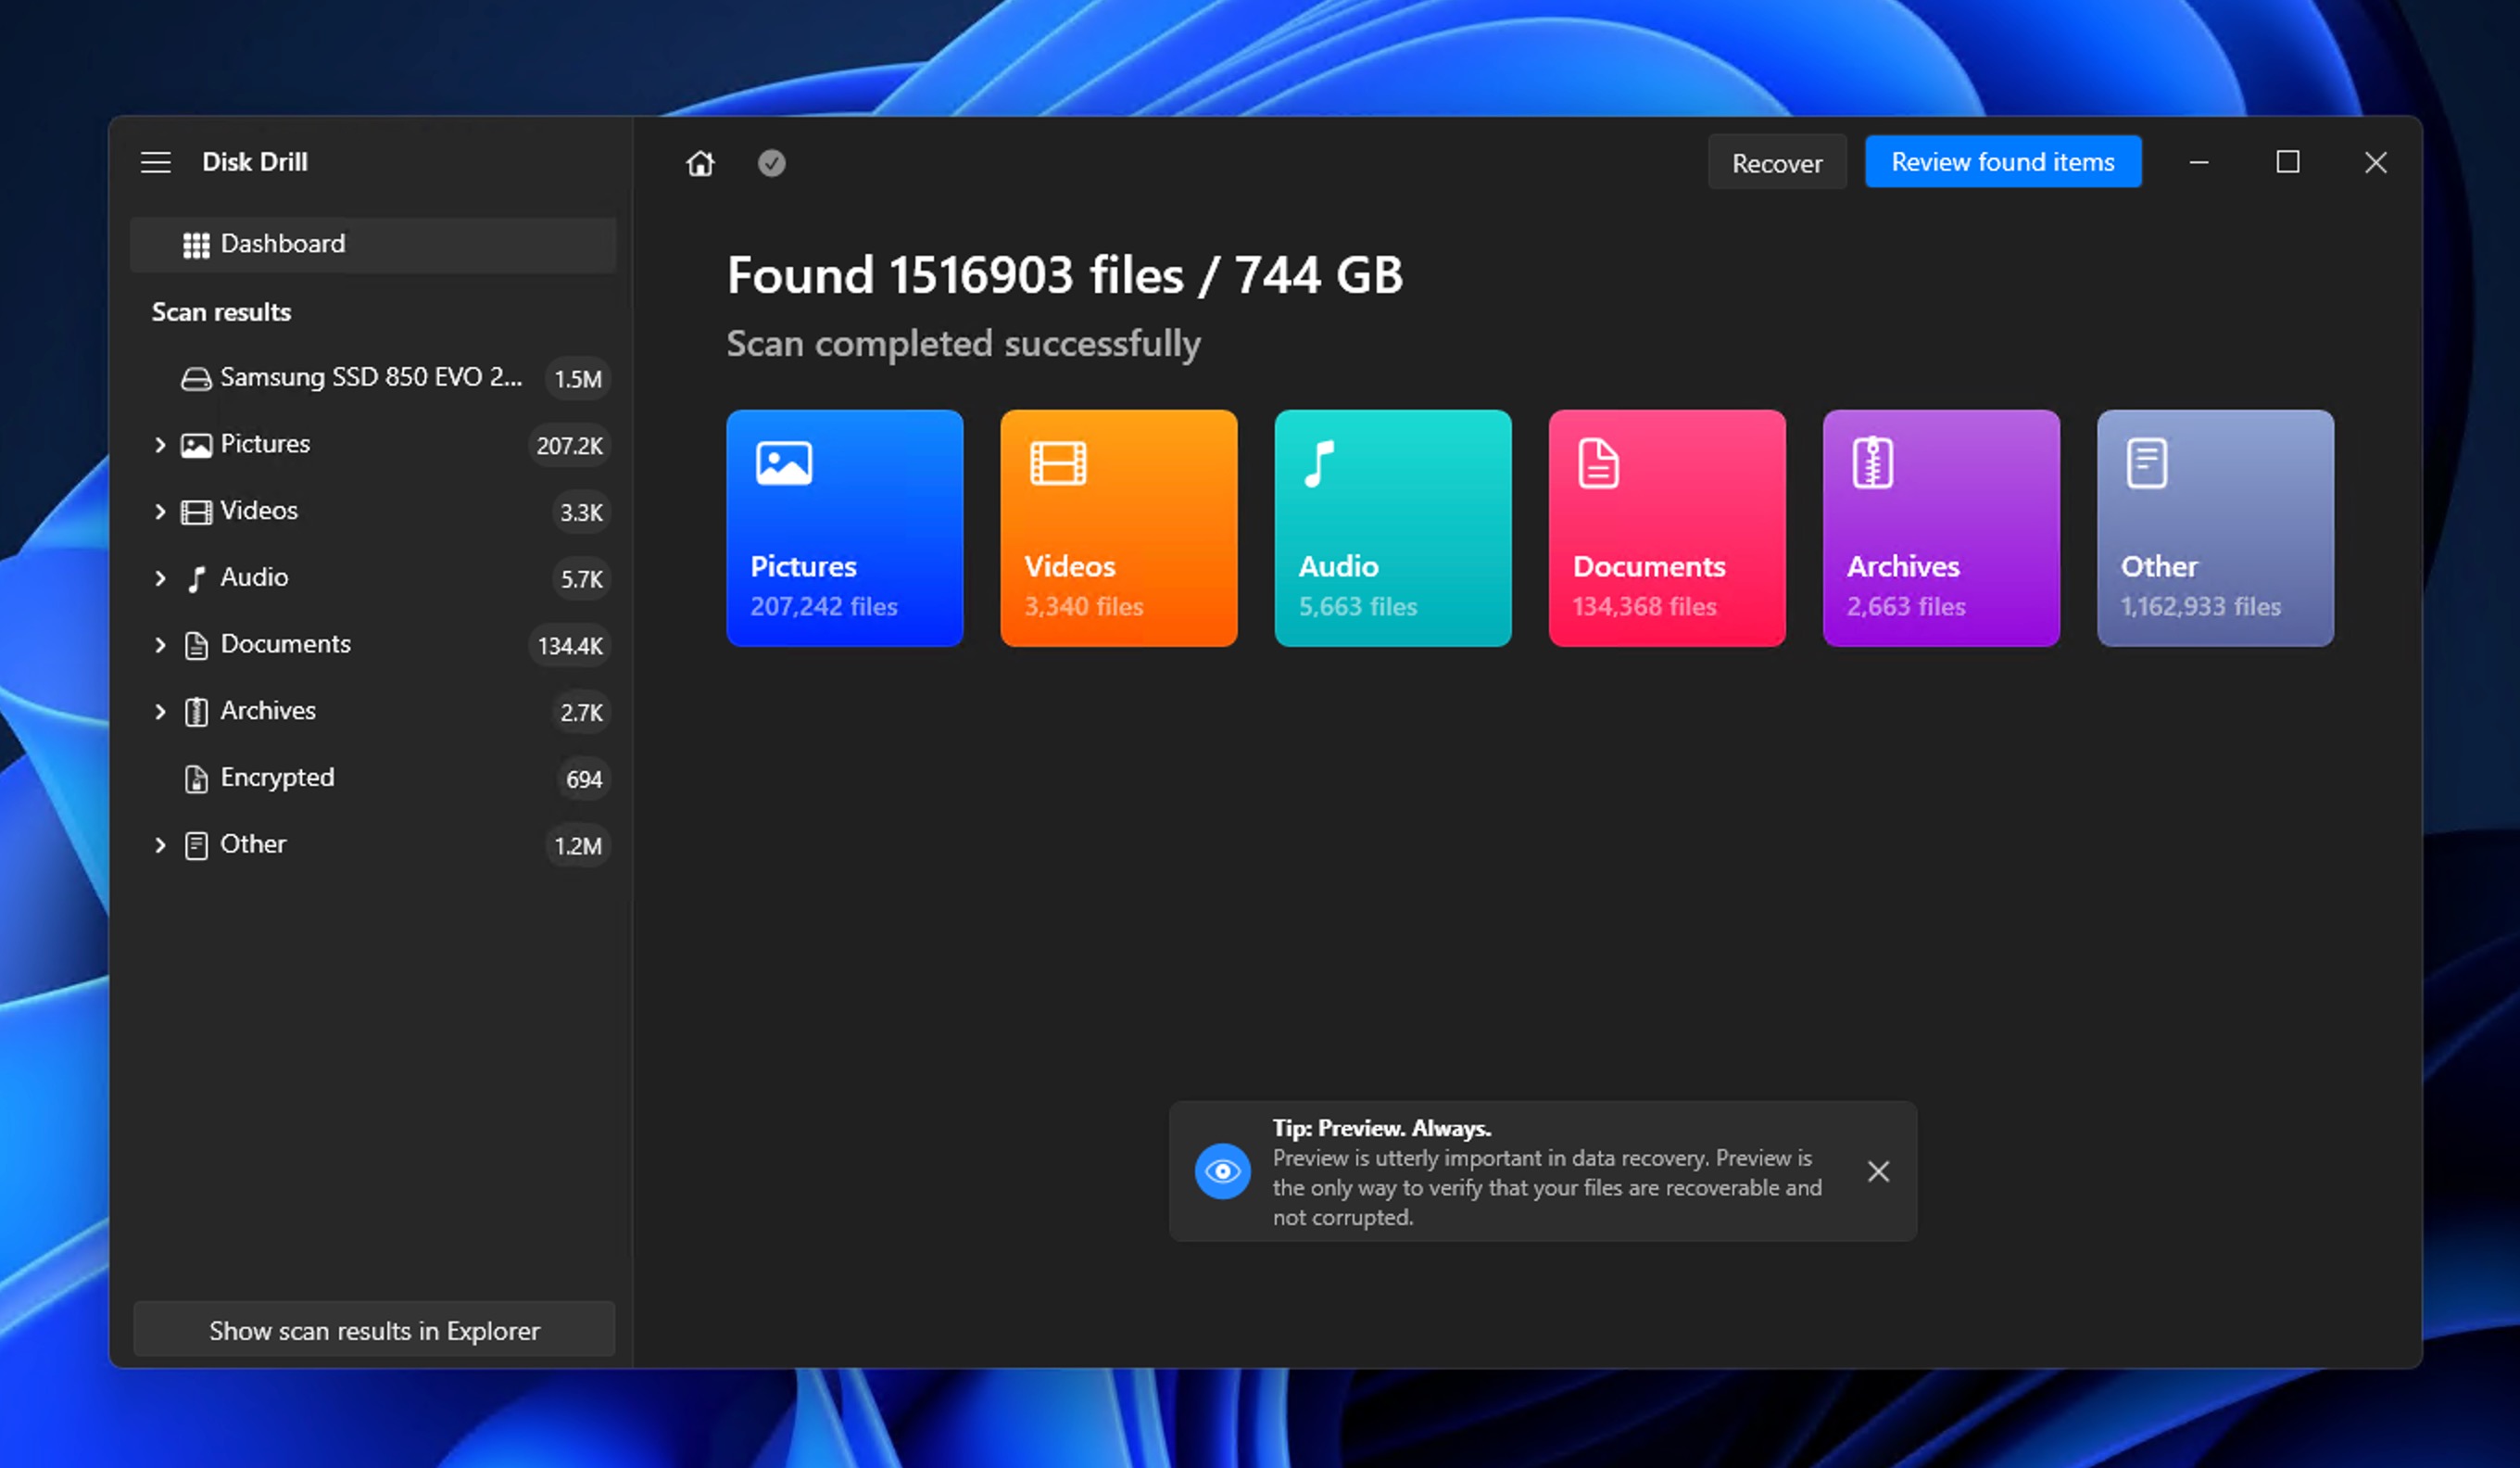Click the 1.2M badge next to Other
Viewport: 2520px width, 1468px height.
[578, 846]
